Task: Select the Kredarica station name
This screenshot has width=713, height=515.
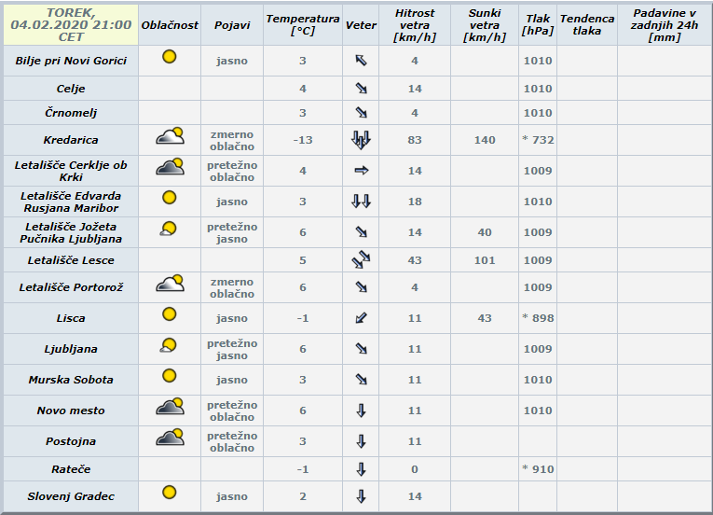Action: point(71,140)
